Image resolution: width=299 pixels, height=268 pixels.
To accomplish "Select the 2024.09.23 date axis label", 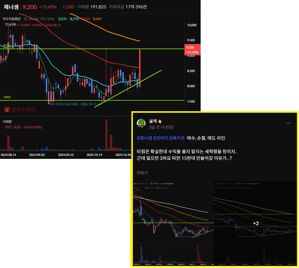I will pyautogui.click(x=66, y=155).
